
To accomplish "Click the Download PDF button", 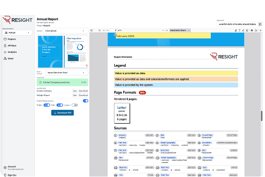I will pyautogui.click(x=63, y=113).
